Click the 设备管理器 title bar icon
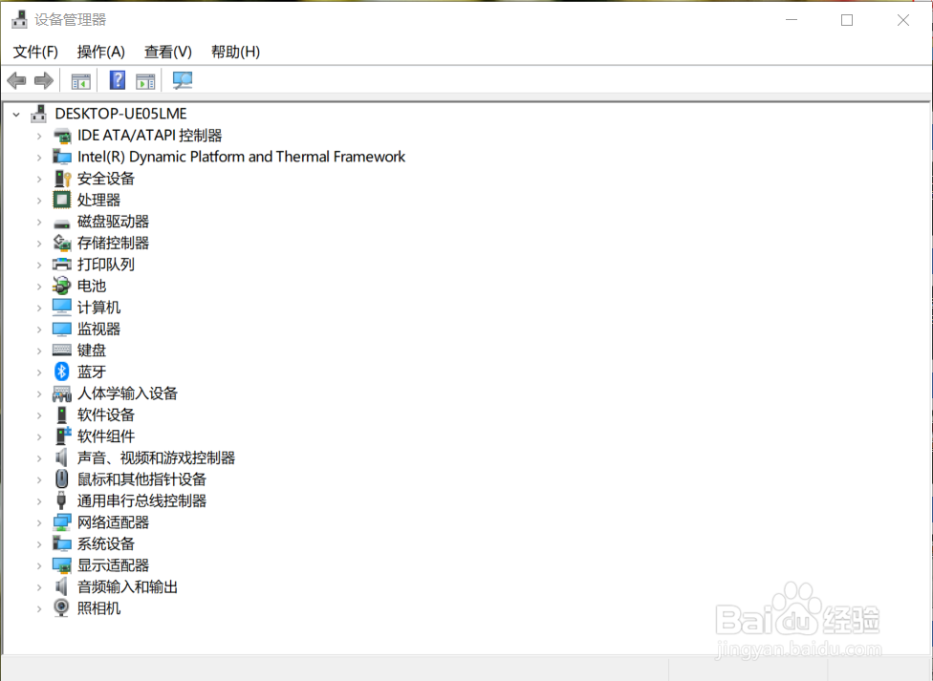The width and height of the screenshot is (933, 681). 19,20
